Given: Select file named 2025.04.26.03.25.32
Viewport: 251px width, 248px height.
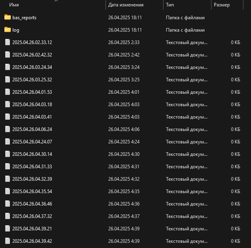Looking at the screenshot, I should (x=32, y=80).
